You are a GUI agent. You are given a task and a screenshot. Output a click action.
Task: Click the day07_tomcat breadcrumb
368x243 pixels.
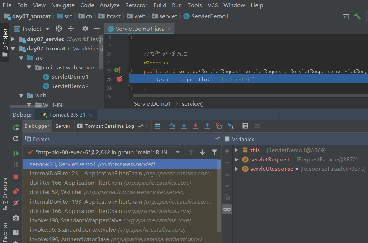click(28, 16)
